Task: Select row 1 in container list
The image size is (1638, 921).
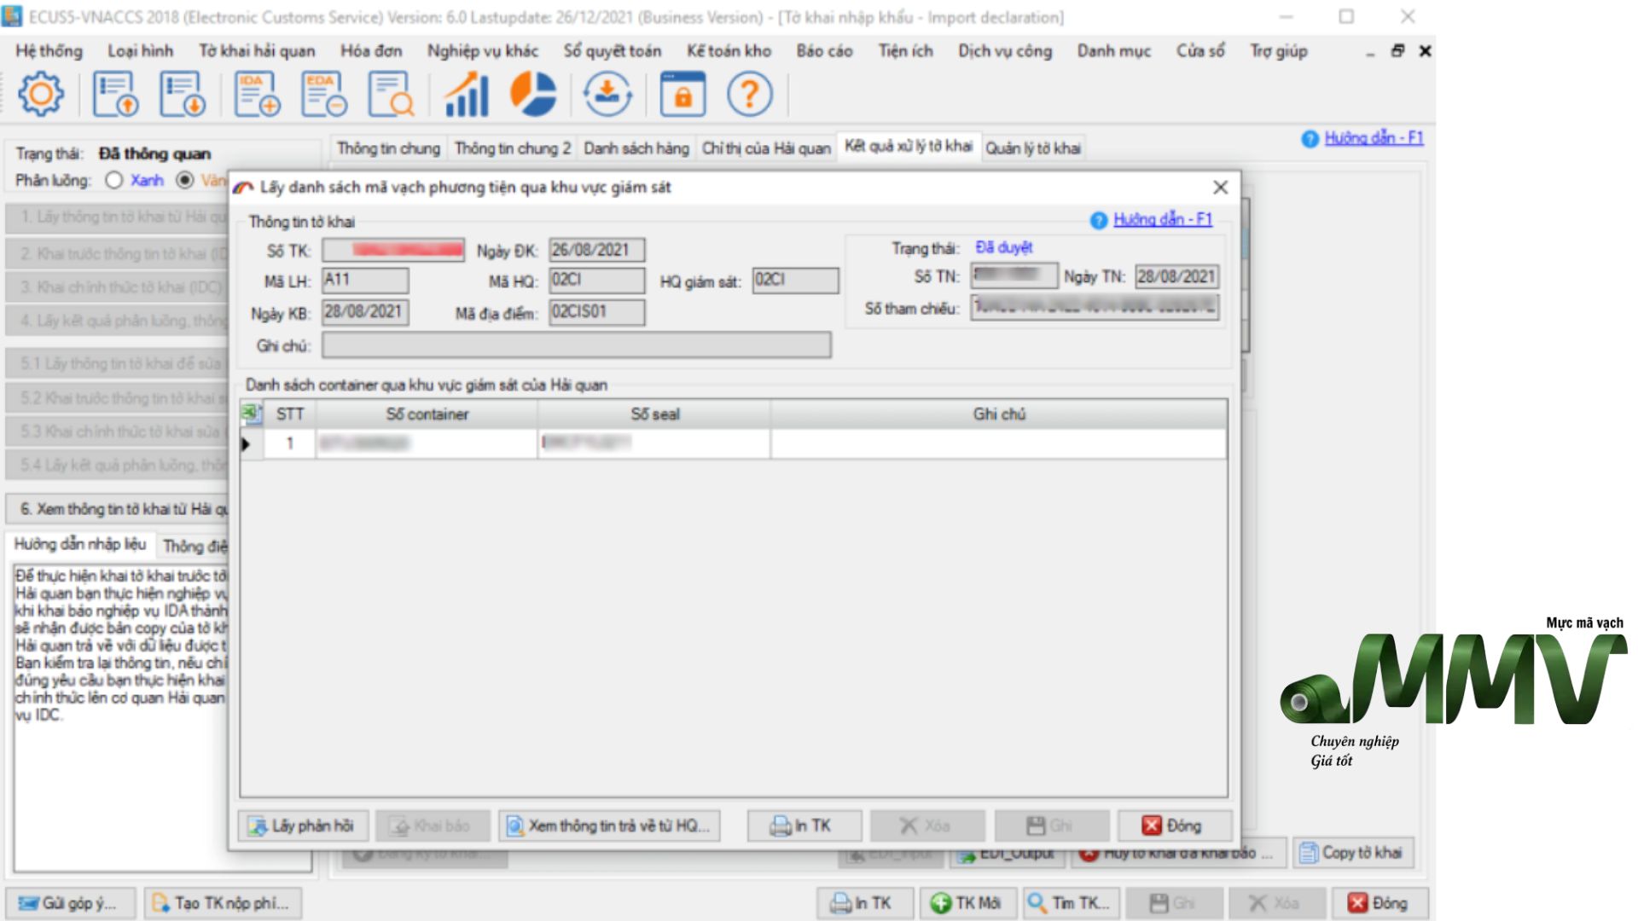Action: (x=734, y=443)
